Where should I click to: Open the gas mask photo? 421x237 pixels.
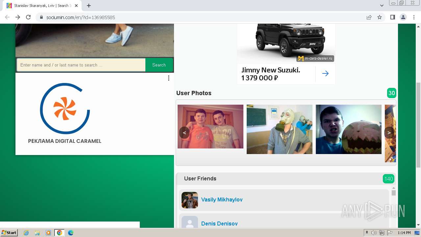280,129
